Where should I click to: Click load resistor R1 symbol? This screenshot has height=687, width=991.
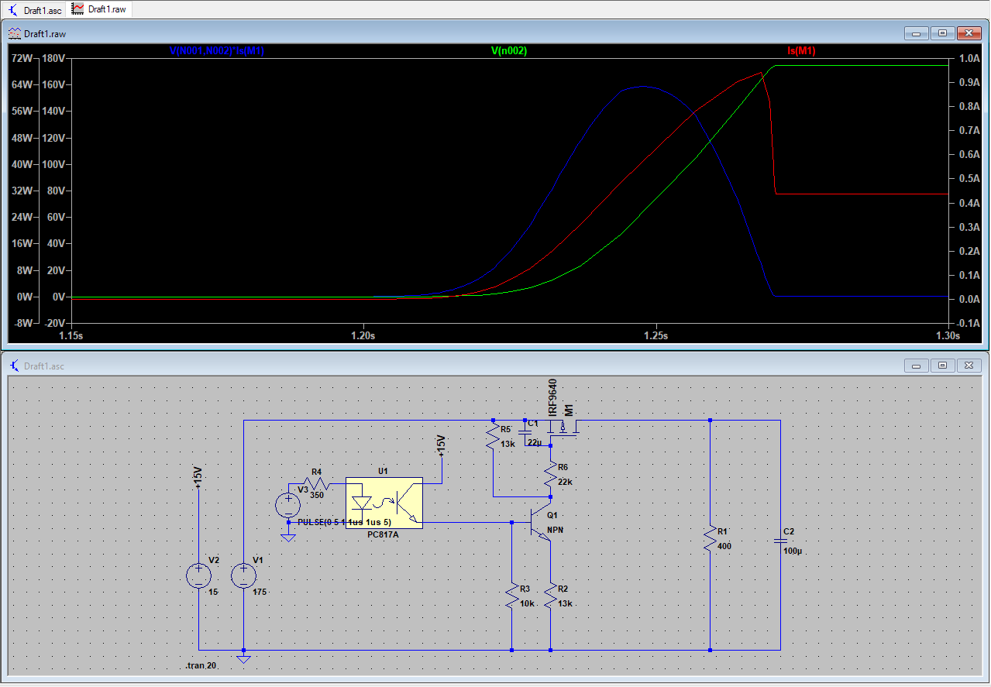click(710, 540)
